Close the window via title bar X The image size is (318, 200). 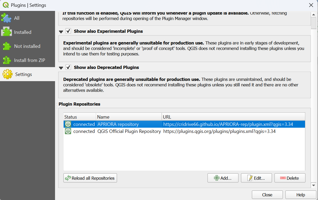pos(311,5)
